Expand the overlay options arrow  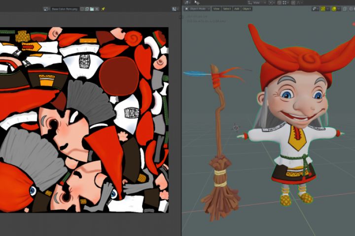coord(339,9)
